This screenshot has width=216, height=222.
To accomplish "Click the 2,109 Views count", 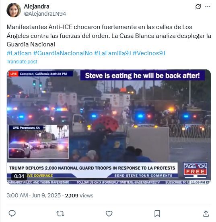I will pos(79,195).
